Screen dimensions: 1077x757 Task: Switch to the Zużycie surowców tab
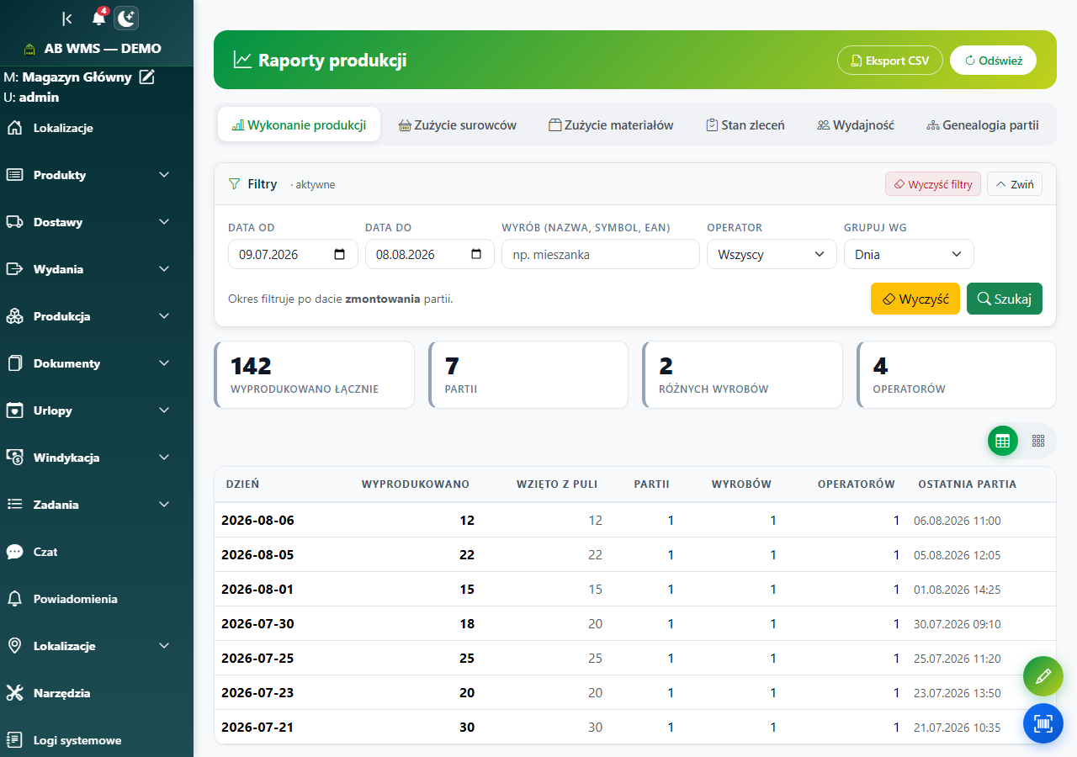tap(458, 124)
